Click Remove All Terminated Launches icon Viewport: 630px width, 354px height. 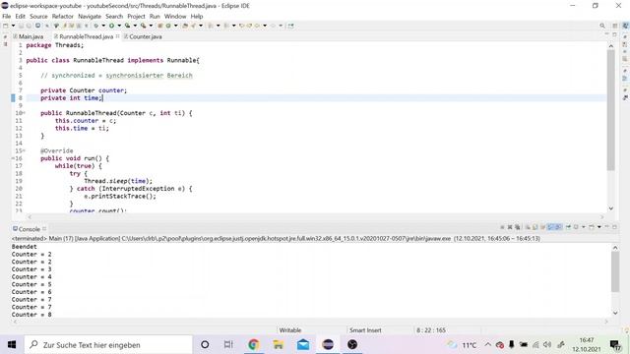tap(518, 227)
